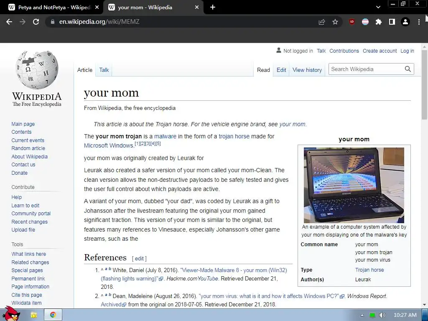Image resolution: width=428 pixels, height=321 pixels.
Task: Share this page using the share icon
Action: [x=322, y=22]
